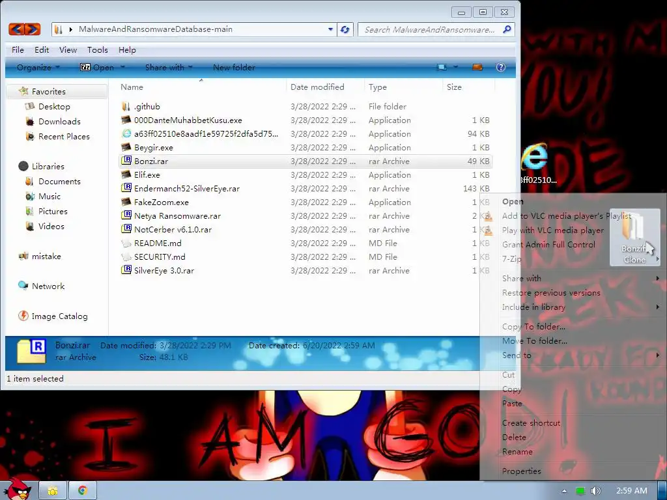Screen dimensions: 667x500
Task: Open Chrome from the taskbar
Action: [83, 491]
